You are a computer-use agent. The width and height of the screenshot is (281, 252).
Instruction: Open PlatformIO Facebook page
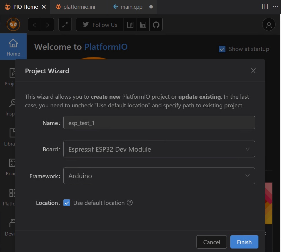click(x=130, y=25)
